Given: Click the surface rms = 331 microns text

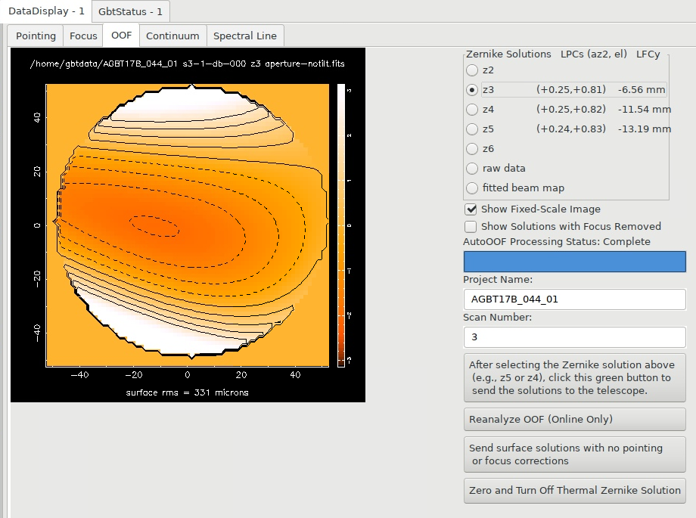Looking at the screenshot, I should click(x=188, y=392).
